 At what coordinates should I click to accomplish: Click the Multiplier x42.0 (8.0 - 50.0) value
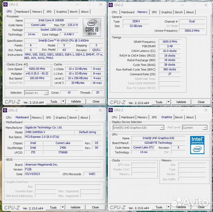(37, 73)
